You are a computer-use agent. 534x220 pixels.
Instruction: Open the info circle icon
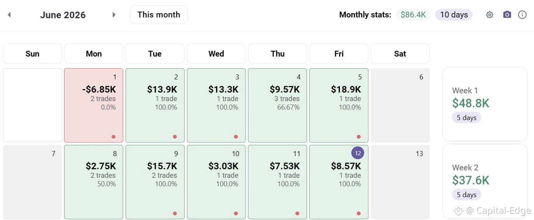(522, 15)
